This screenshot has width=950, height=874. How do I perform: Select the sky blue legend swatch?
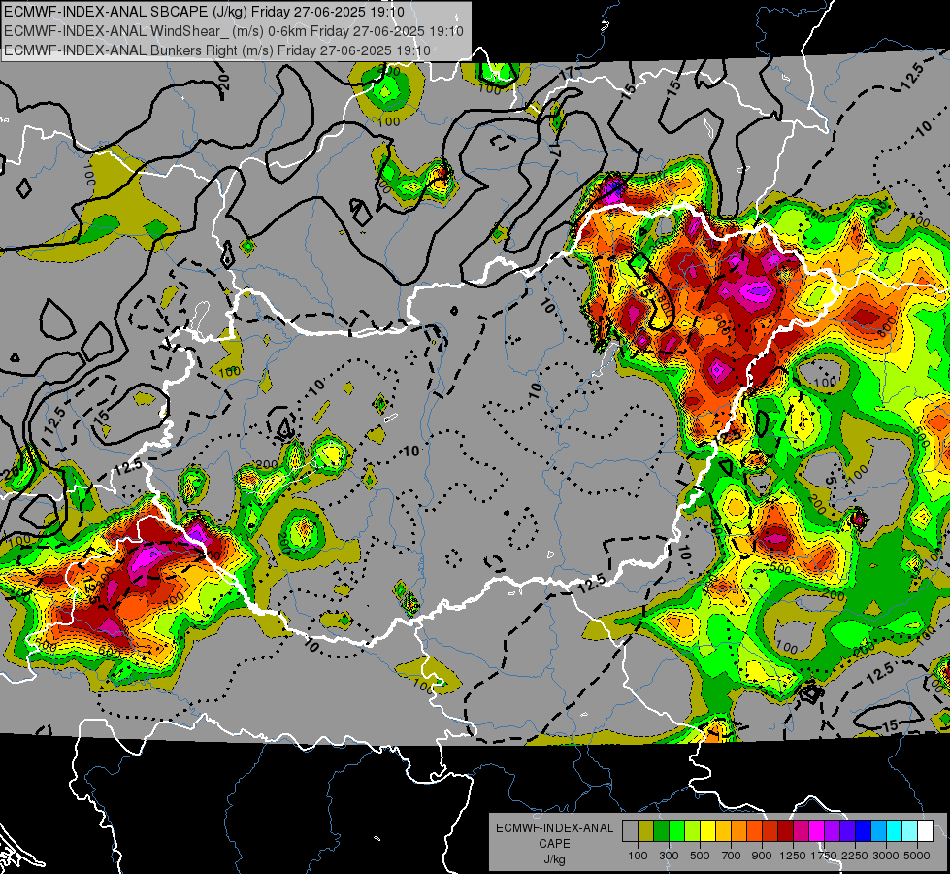[878, 831]
